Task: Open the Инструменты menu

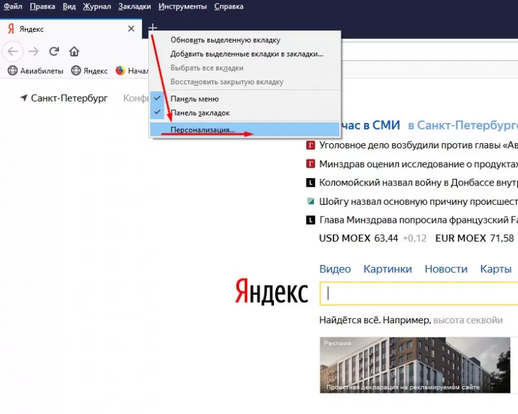Action: click(x=183, y=6)
